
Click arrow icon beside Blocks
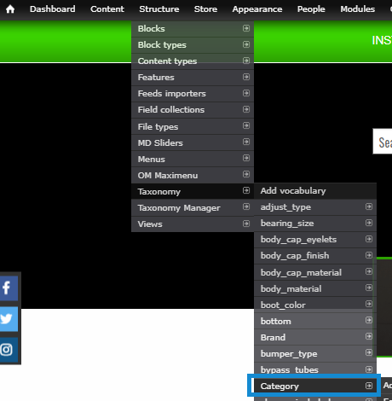point(246,28)
